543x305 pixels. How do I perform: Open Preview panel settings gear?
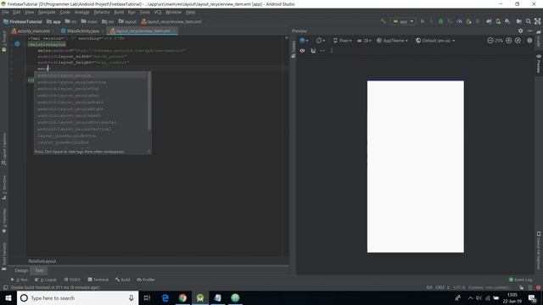[x=520, y=30]
